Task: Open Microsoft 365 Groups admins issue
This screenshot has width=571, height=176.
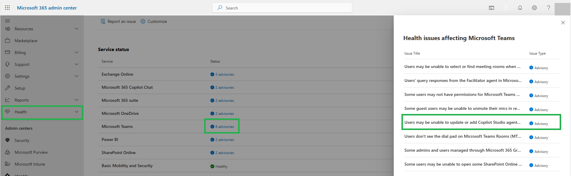Action: [x=463, y=150]
